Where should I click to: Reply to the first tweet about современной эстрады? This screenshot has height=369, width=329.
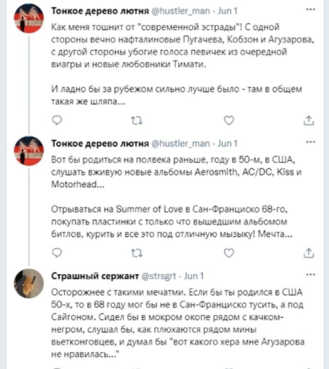tap(57, 120)
